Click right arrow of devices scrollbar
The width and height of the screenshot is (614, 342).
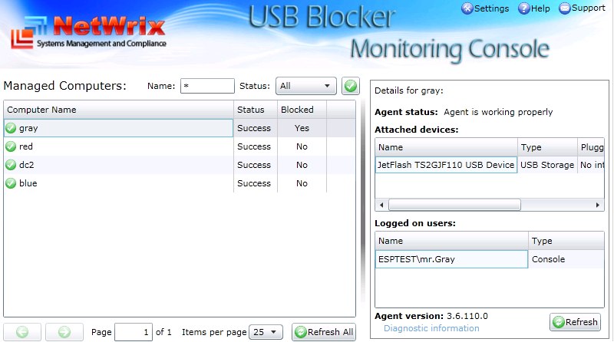[x=598, y=205]
